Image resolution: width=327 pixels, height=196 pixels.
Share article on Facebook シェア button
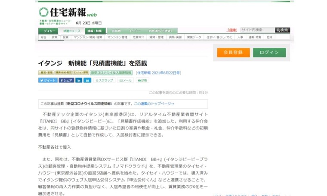[67, 80]
